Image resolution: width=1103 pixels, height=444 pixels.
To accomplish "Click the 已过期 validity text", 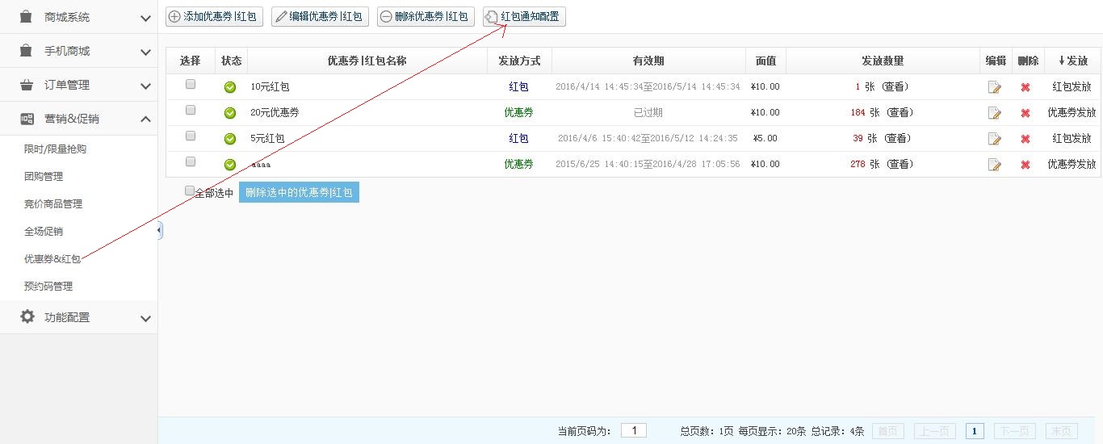I will [648, 112].
